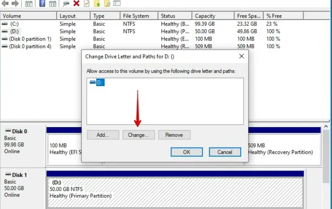Cancel the drive letter dialog
This screenshot has width=332, height=209.
pos(225,152)
